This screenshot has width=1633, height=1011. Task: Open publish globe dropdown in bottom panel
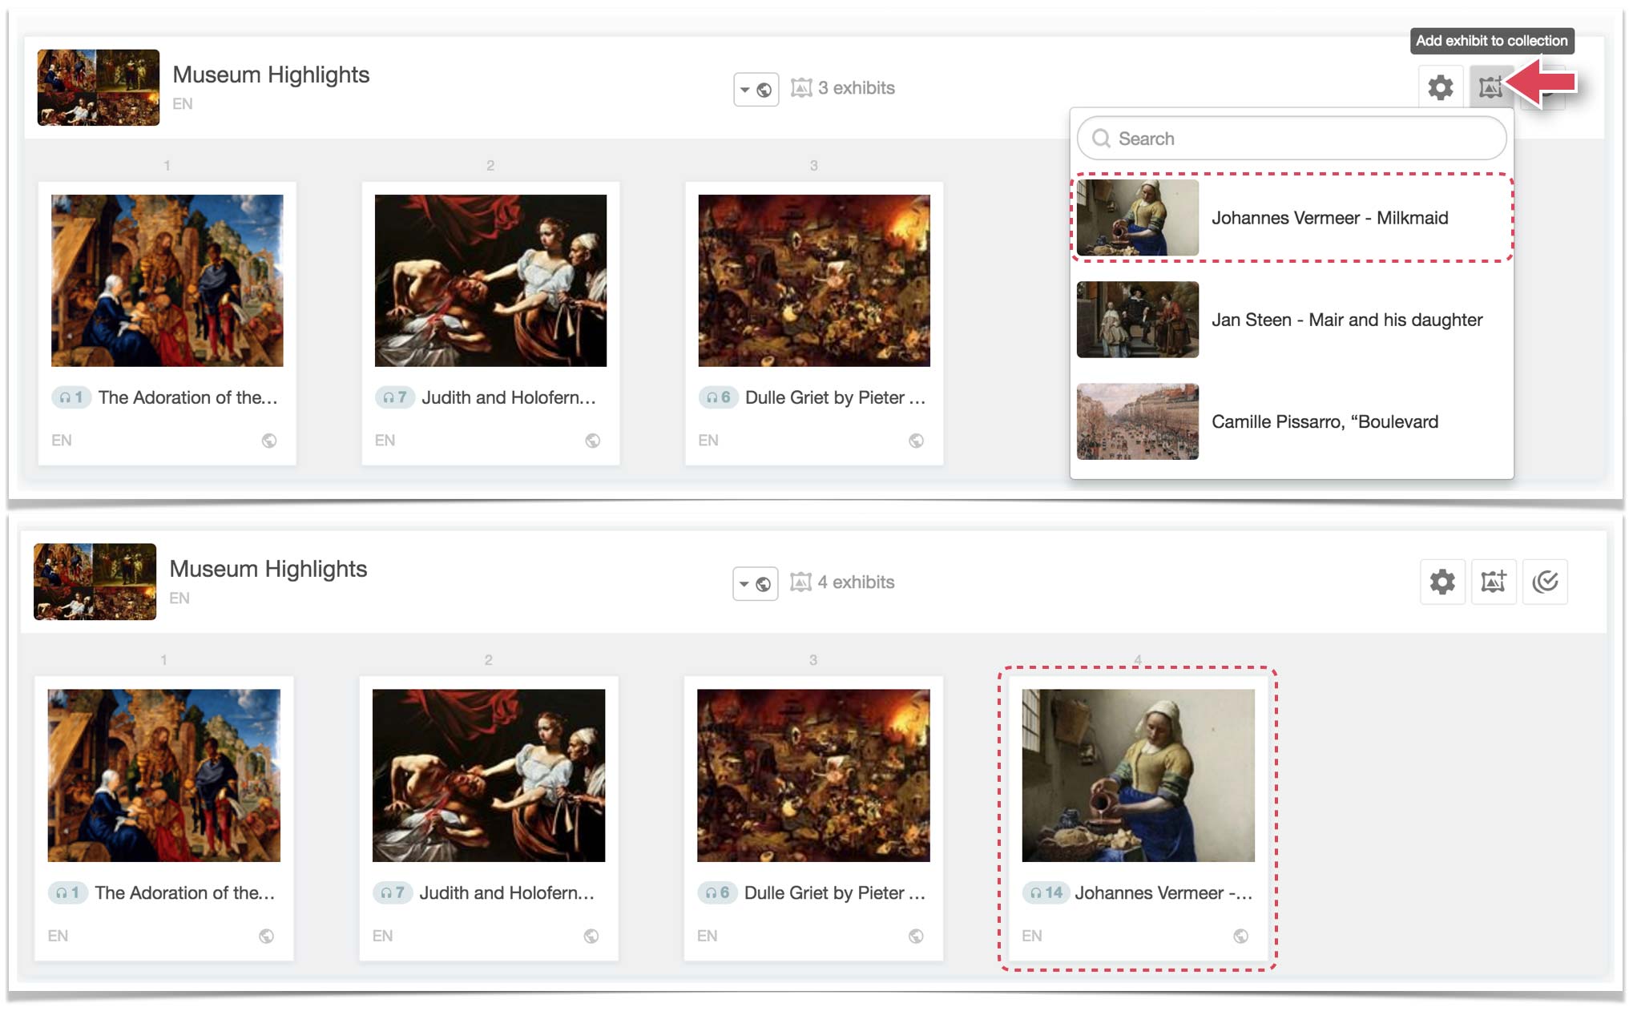(x=755, y=583)
